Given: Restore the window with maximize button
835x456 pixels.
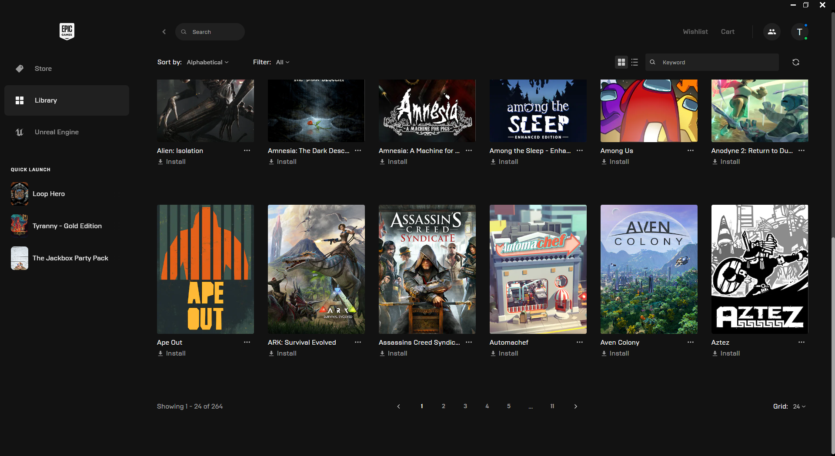Looking at the screenshot, I should coord(806,5).
